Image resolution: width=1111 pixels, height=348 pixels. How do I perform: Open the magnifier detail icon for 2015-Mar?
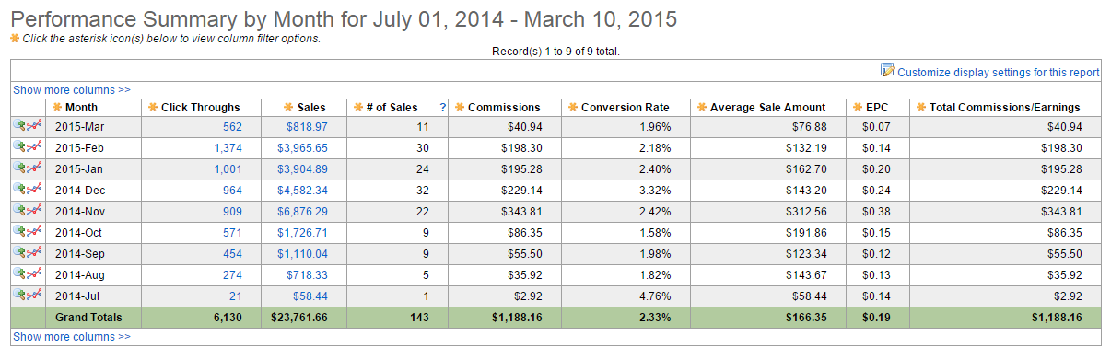[x=19, y=125]
